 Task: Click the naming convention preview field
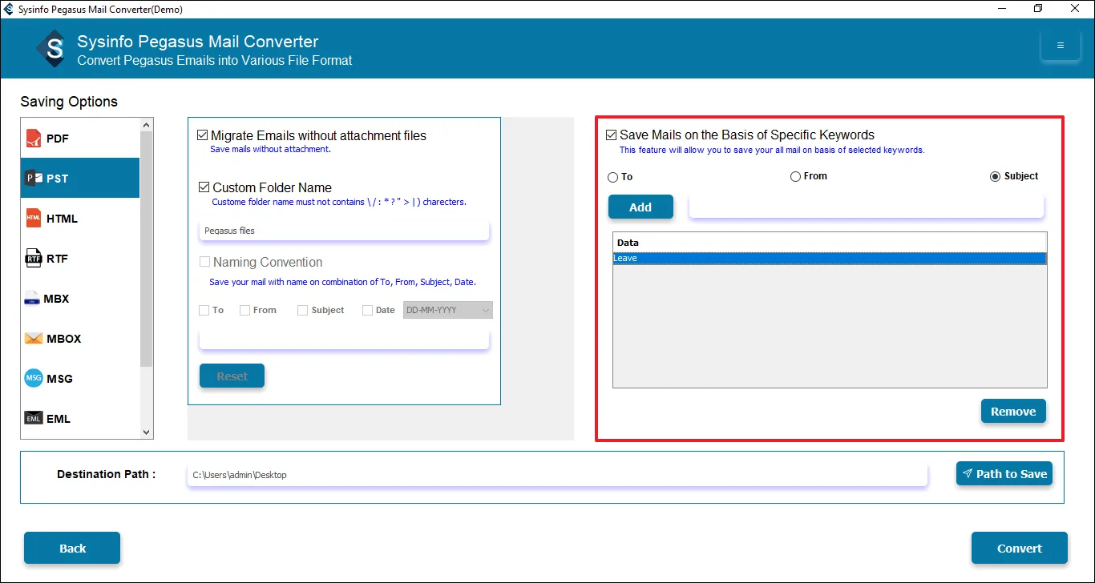coord(344,340)
